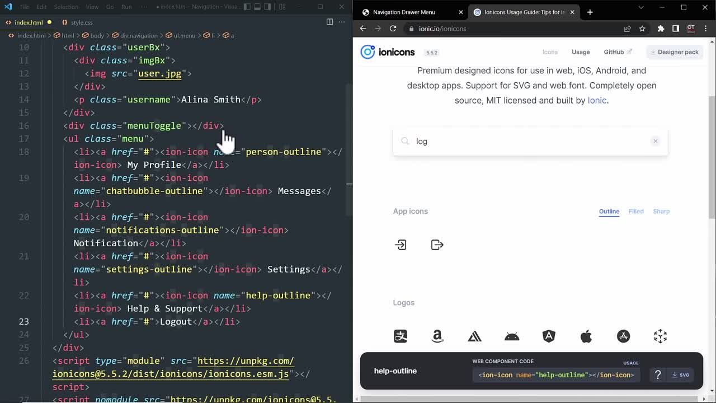Reload the Ionicons page
Image resolution: width=716 pixels, height=403 pixels.
point(393,29)
